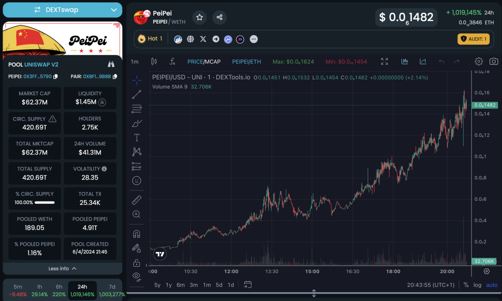Open the DEXTswap dropdown
This screenshot has width=502, height=301.
pyautogui.click(x=62, y=10)
